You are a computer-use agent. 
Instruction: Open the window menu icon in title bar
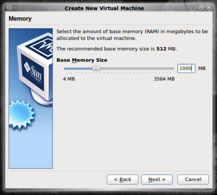coord(9,7)
